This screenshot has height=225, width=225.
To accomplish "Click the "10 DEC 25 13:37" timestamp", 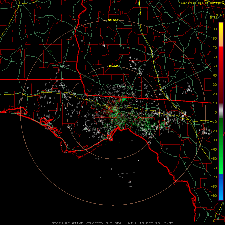I will [x=156, y=223].
